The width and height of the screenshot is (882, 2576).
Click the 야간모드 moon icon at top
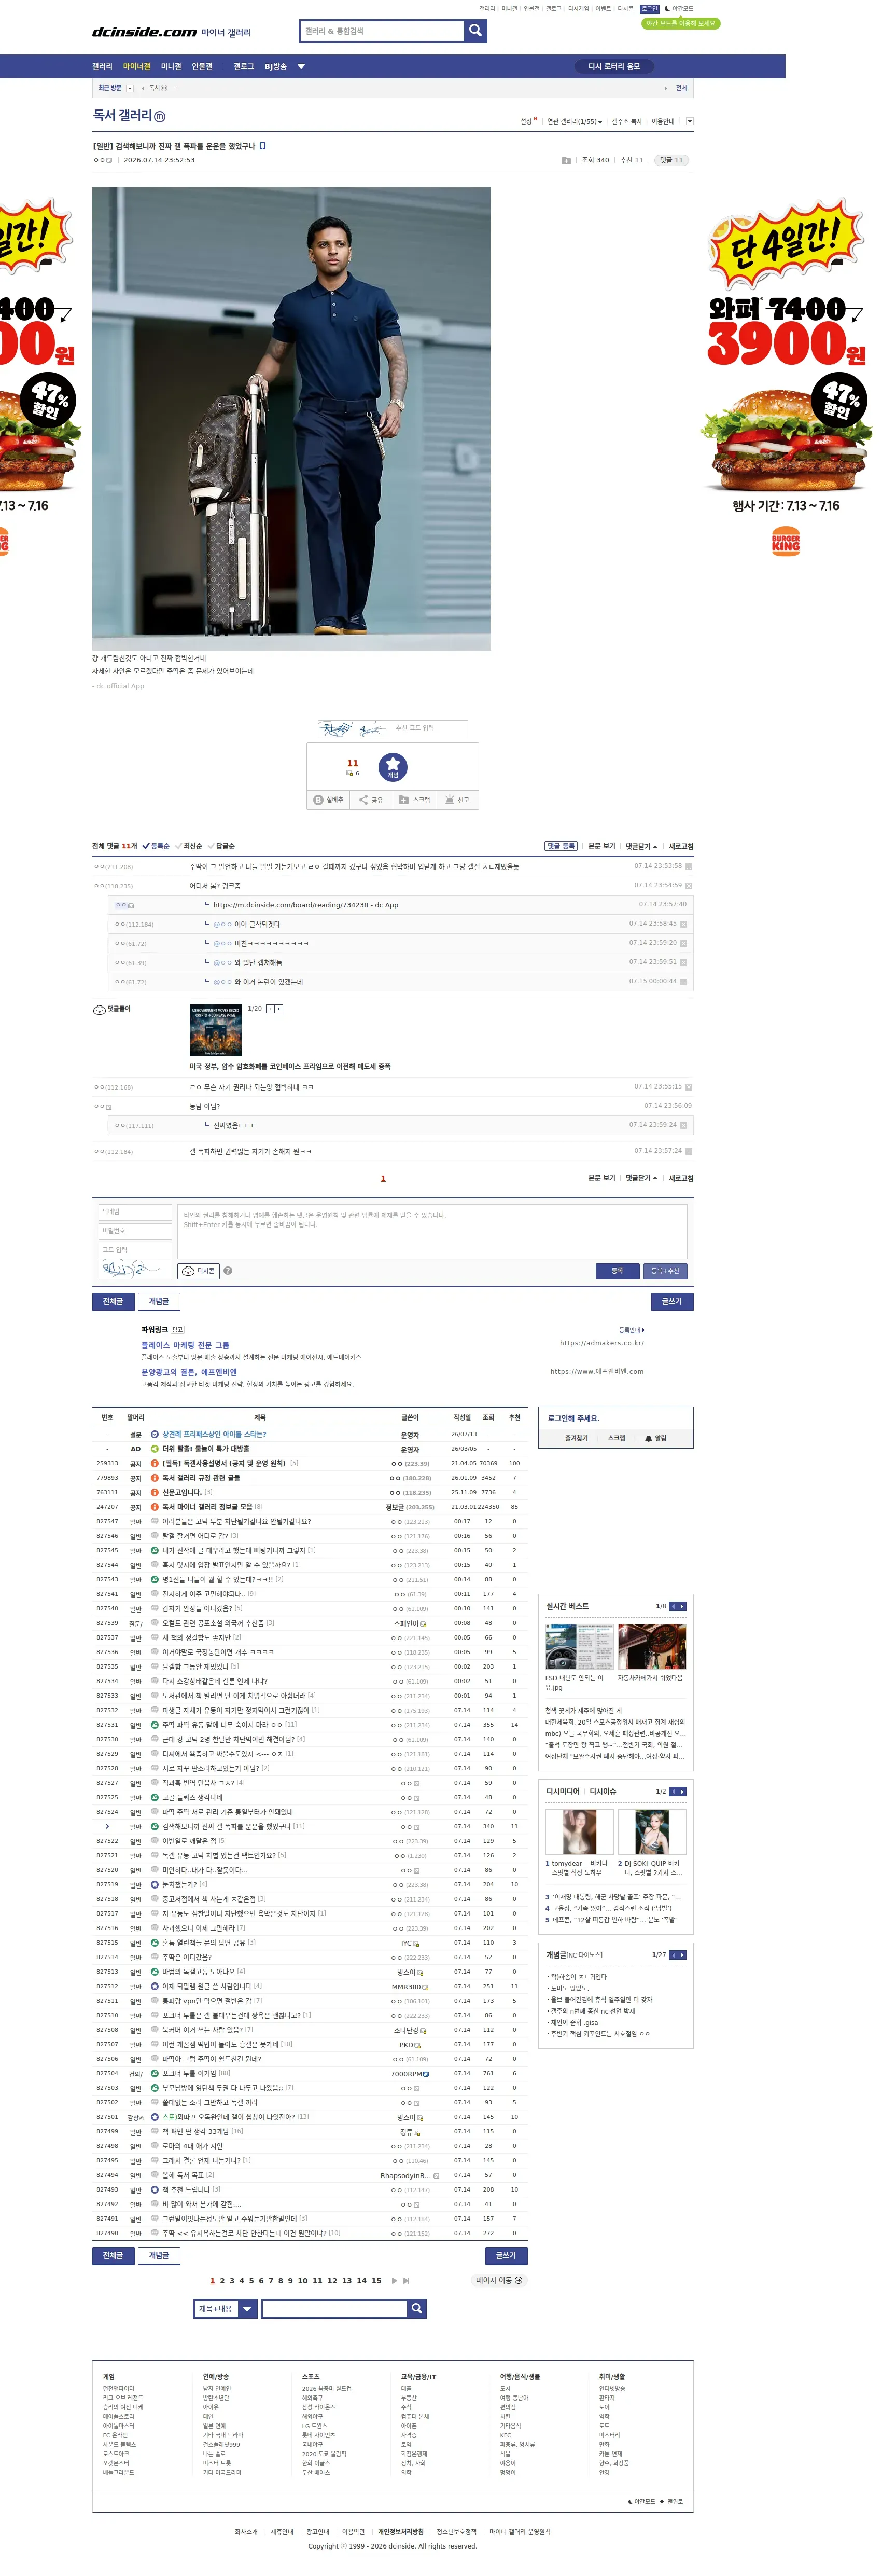pyautogui.click(x=667, y=9)
